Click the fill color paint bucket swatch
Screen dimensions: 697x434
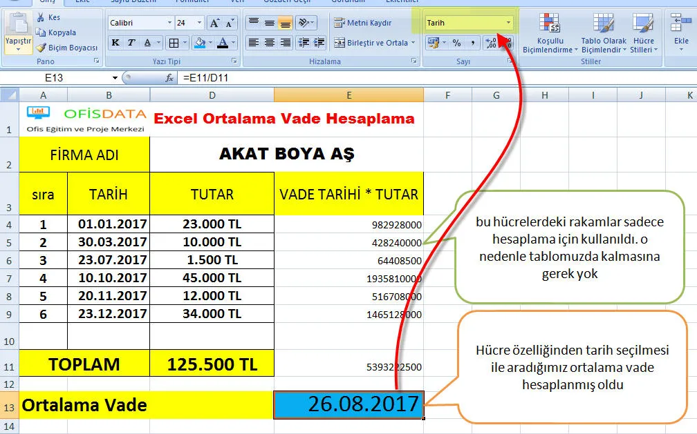[200, 43]
